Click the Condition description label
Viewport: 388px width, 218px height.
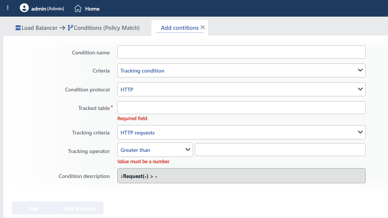[x=84, y=176]
